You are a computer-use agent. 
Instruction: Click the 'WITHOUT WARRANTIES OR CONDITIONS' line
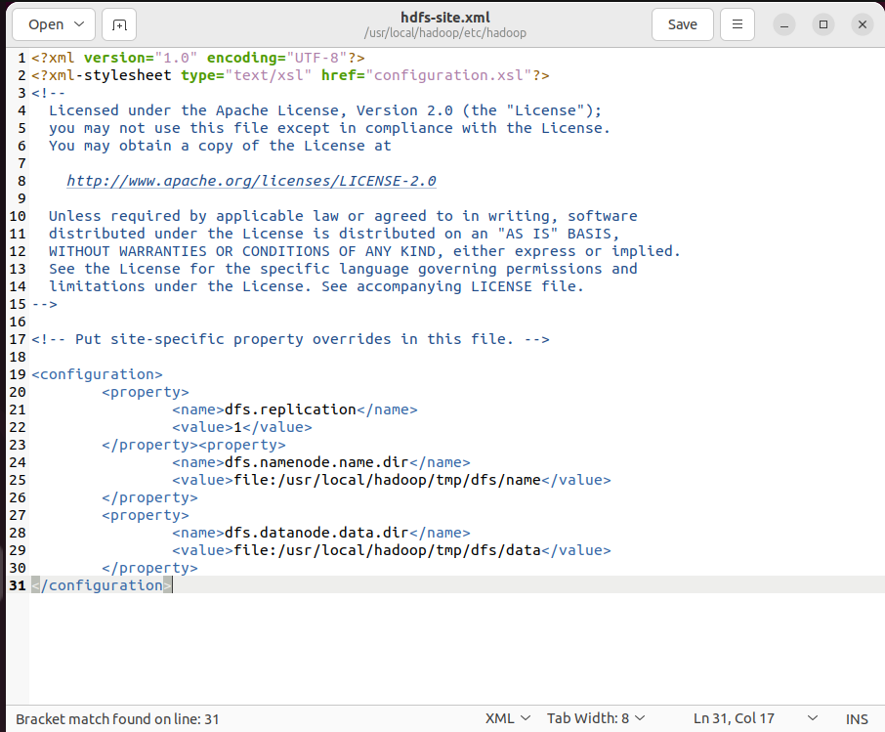(364, 251)
